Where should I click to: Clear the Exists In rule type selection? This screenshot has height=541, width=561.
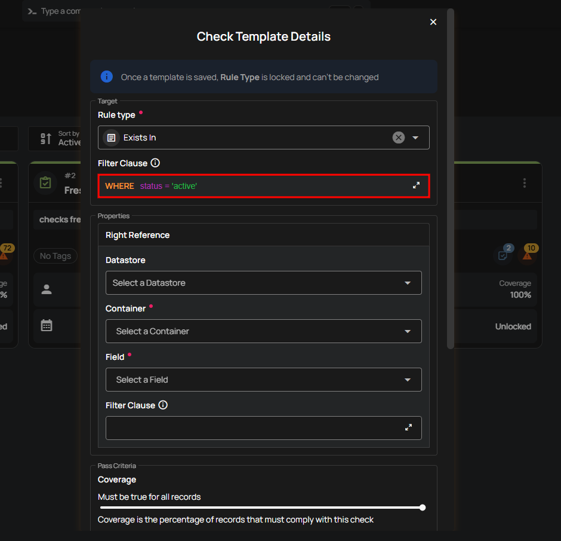click(x=399, y=137)
